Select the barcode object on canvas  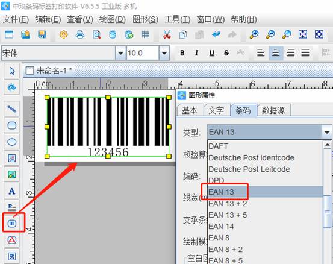coord(108,127)
